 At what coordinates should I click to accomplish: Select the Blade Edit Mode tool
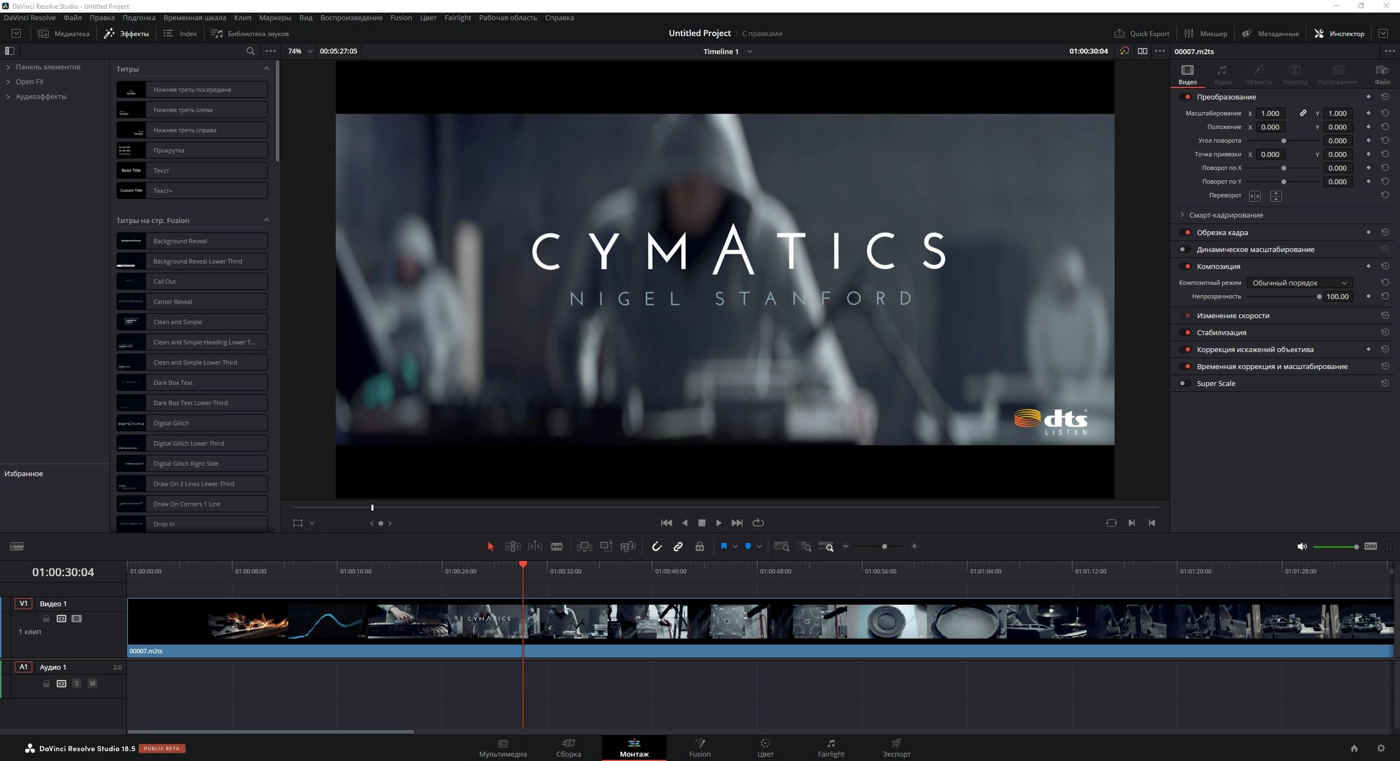tap(557, 547)
